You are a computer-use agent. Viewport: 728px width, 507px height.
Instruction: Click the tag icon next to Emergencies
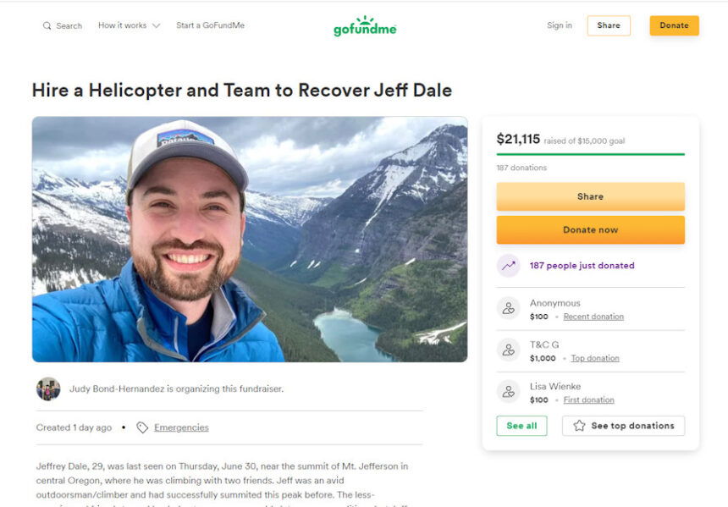tap(142, 427)
